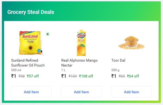Add Toor Dal item to cart

point(131,92)
